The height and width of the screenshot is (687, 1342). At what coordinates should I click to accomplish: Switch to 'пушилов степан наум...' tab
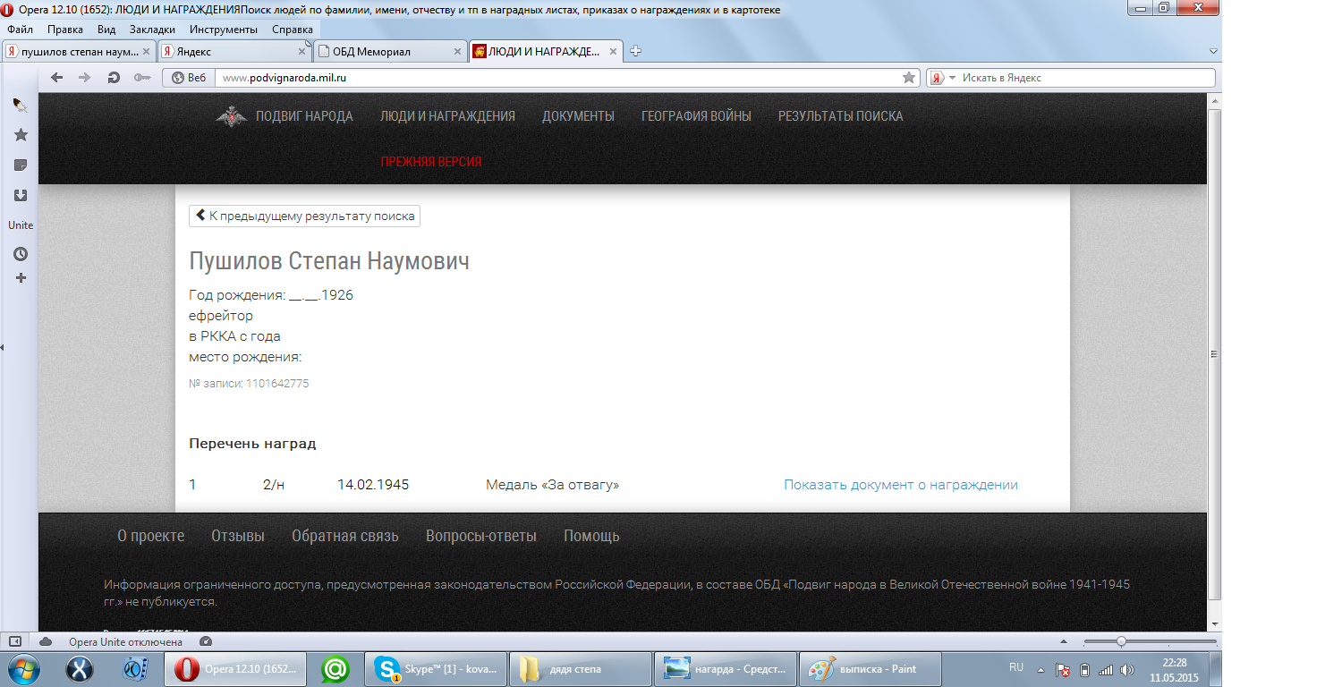(79, 51)
